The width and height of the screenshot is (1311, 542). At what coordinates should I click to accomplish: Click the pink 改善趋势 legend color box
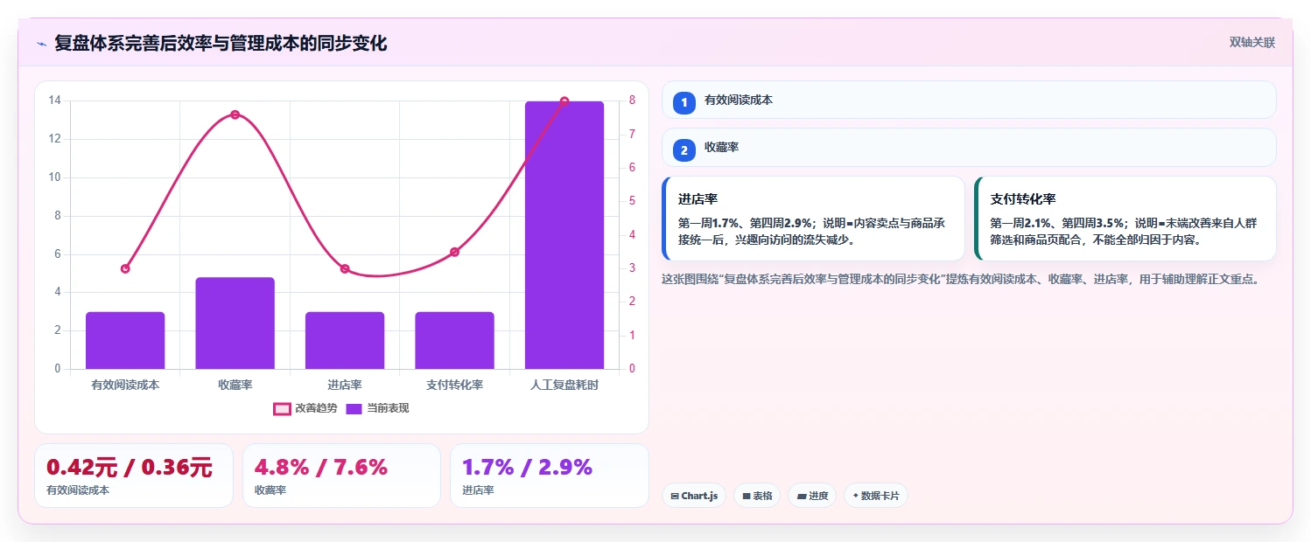pos(282,408)
